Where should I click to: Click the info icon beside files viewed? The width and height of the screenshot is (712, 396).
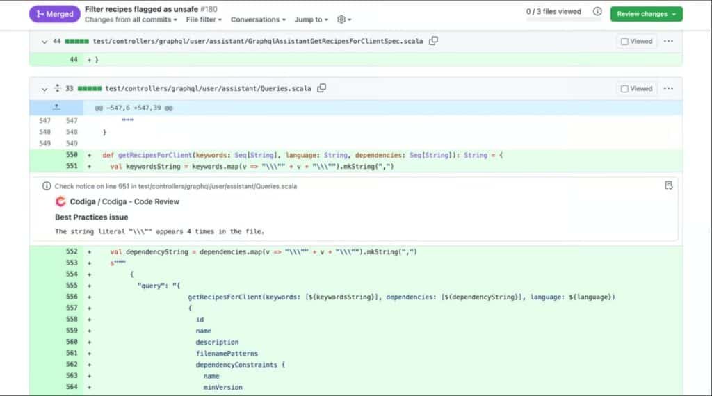point(597,12)
